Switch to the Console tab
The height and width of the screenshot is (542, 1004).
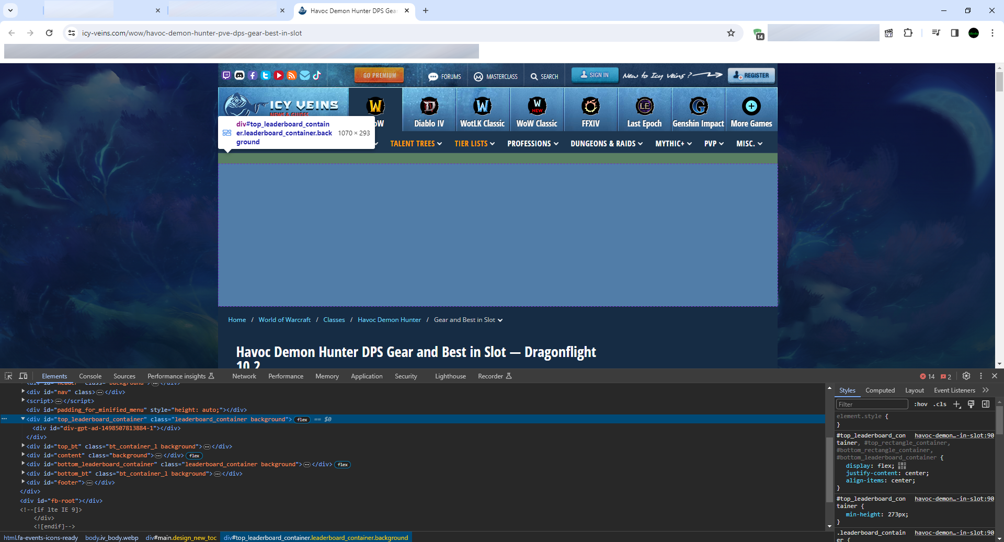[90, 376]
